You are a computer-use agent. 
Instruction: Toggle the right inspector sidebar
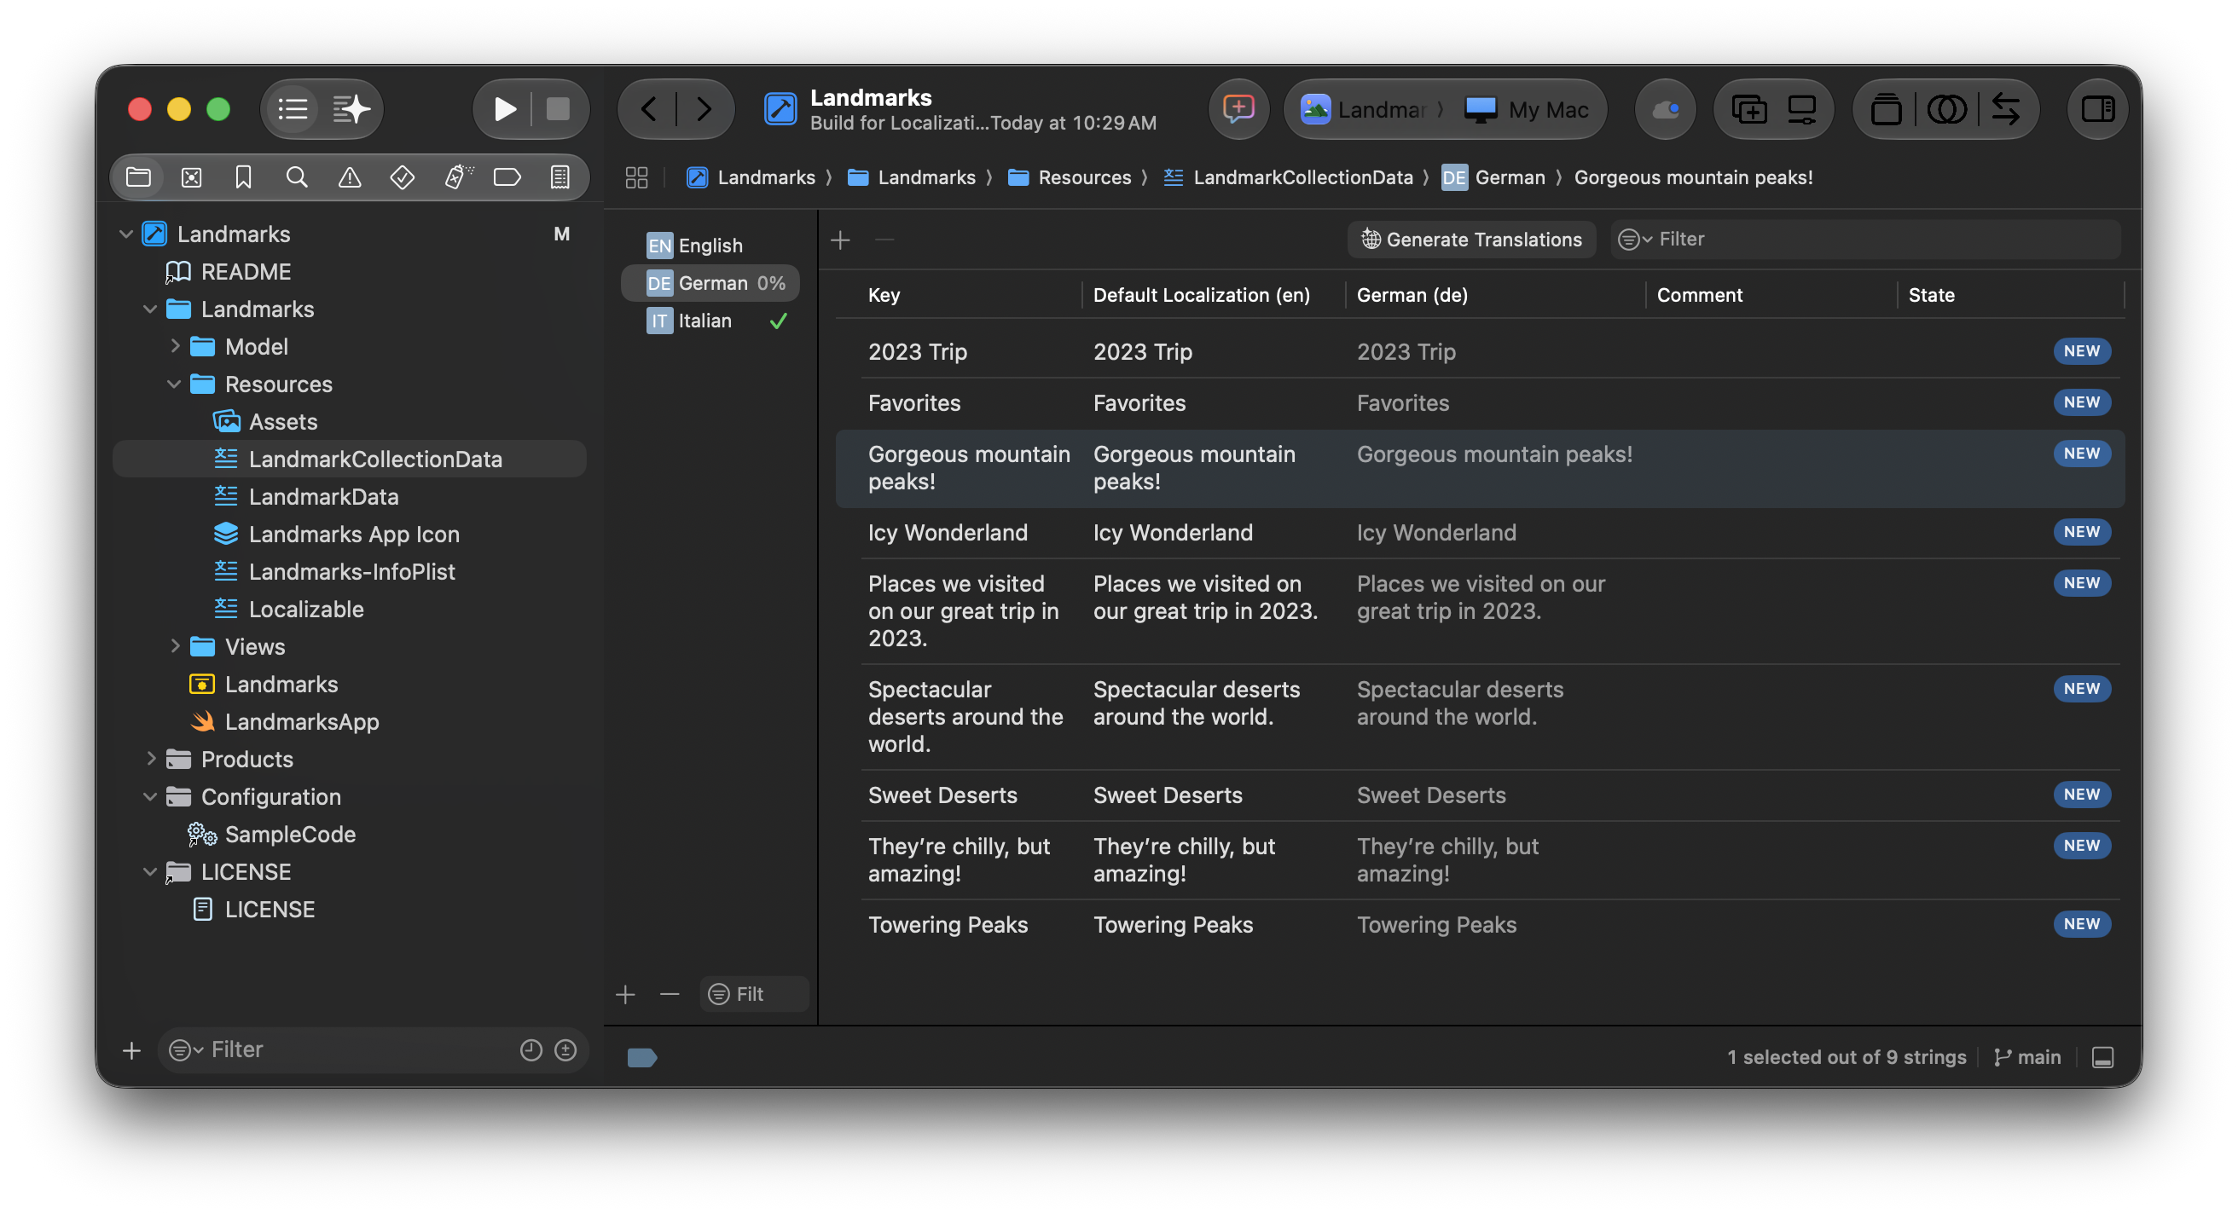[x=2097, y=109]
